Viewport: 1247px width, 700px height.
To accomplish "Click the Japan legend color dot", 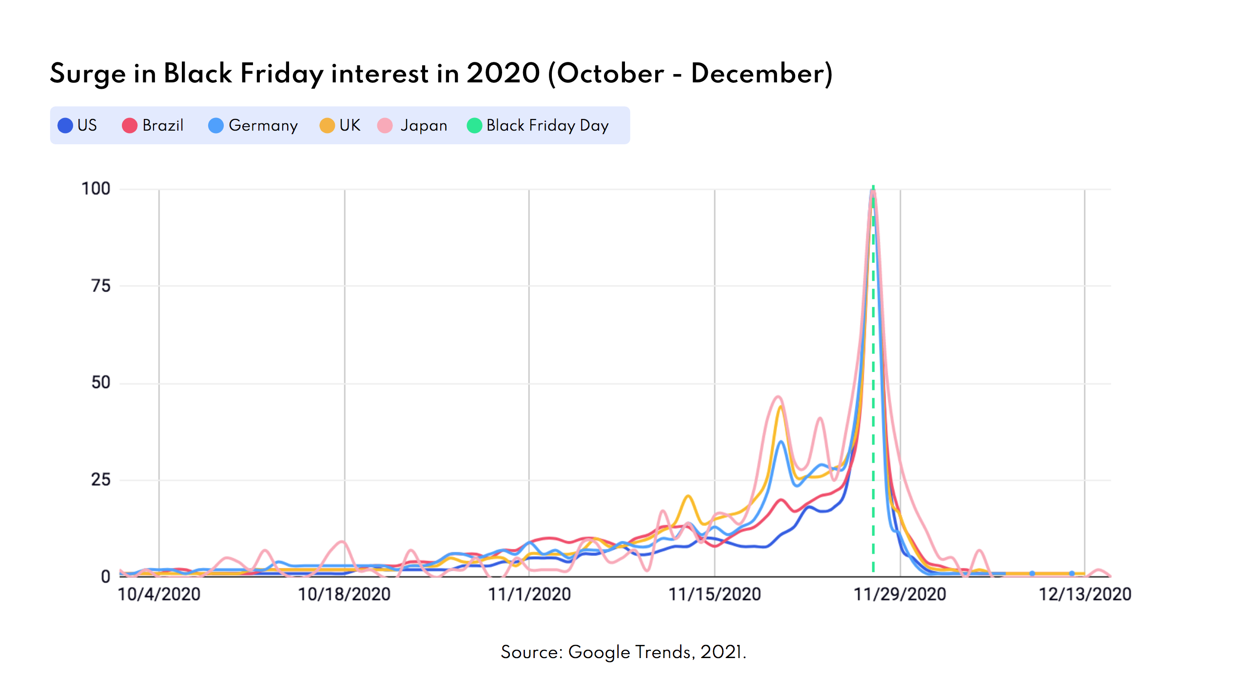I will tap(385, 126).
